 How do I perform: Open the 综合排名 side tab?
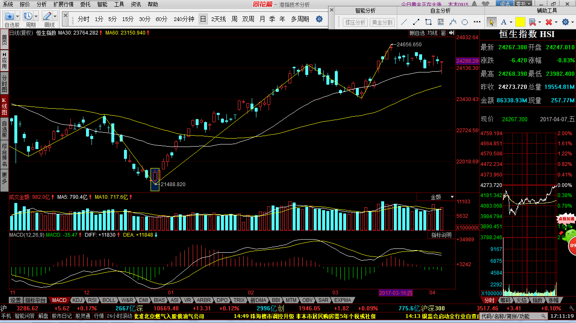4,155
